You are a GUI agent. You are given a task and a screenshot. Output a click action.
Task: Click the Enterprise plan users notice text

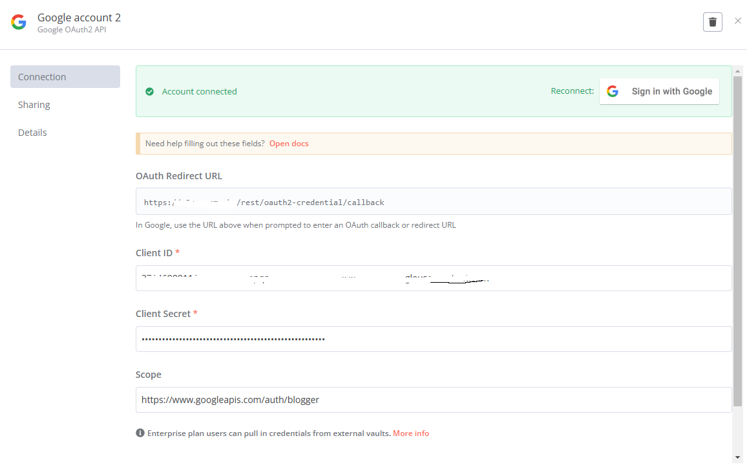tap(269, 433)
